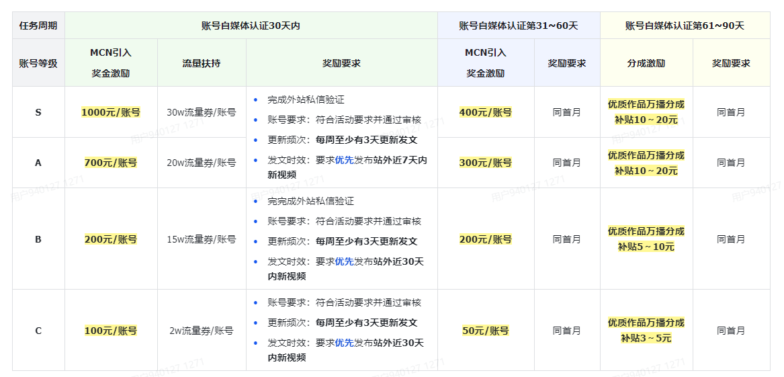Select the "补贴5～10元" subsidy for level B

[646, 247]
